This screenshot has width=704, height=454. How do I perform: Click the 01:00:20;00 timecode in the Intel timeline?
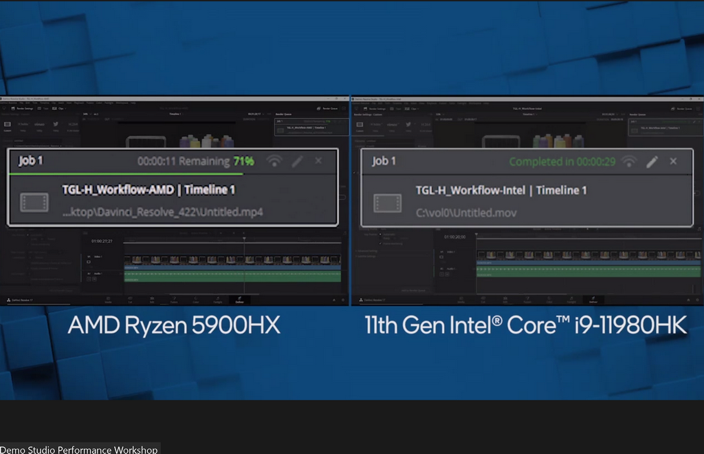[455, 237]
